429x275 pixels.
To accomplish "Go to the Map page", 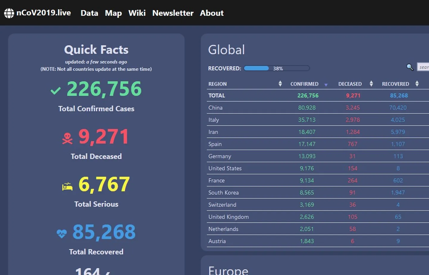I will point(113,13).
